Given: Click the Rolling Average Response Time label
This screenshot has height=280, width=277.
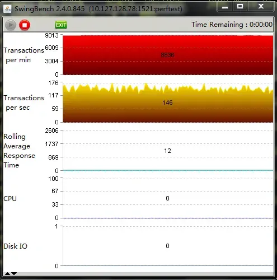Looking at the screenshot, I should click(x=20, y=151).
